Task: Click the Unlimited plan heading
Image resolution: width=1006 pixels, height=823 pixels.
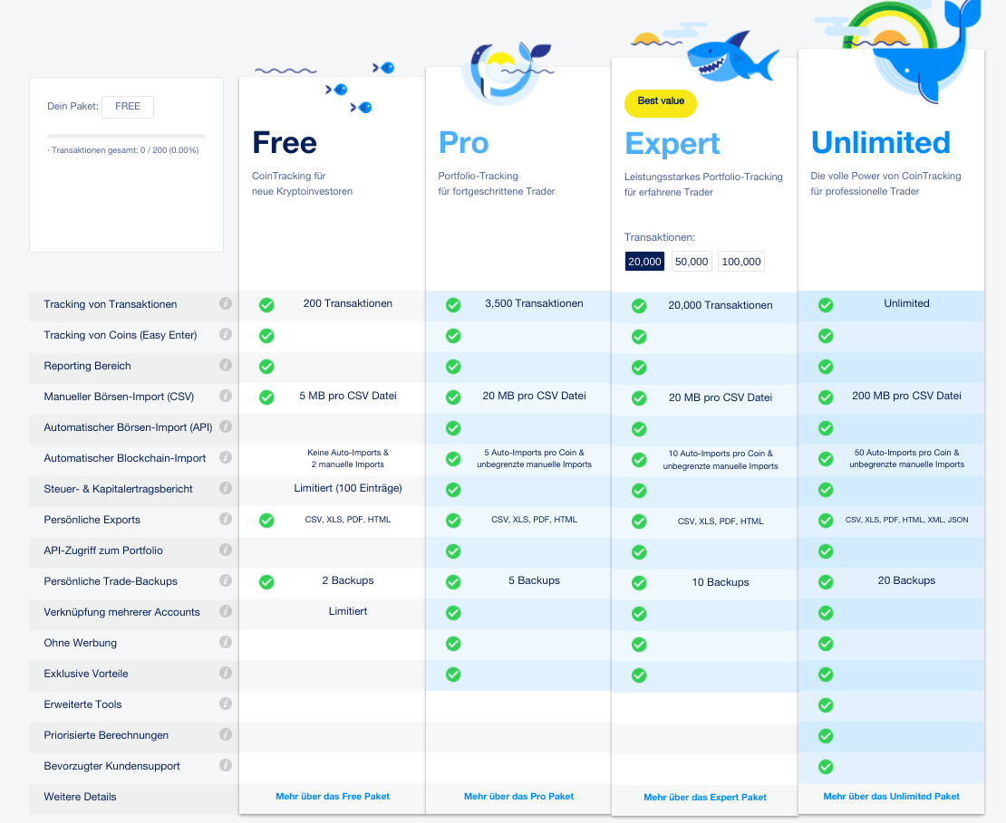Action: 880,142
